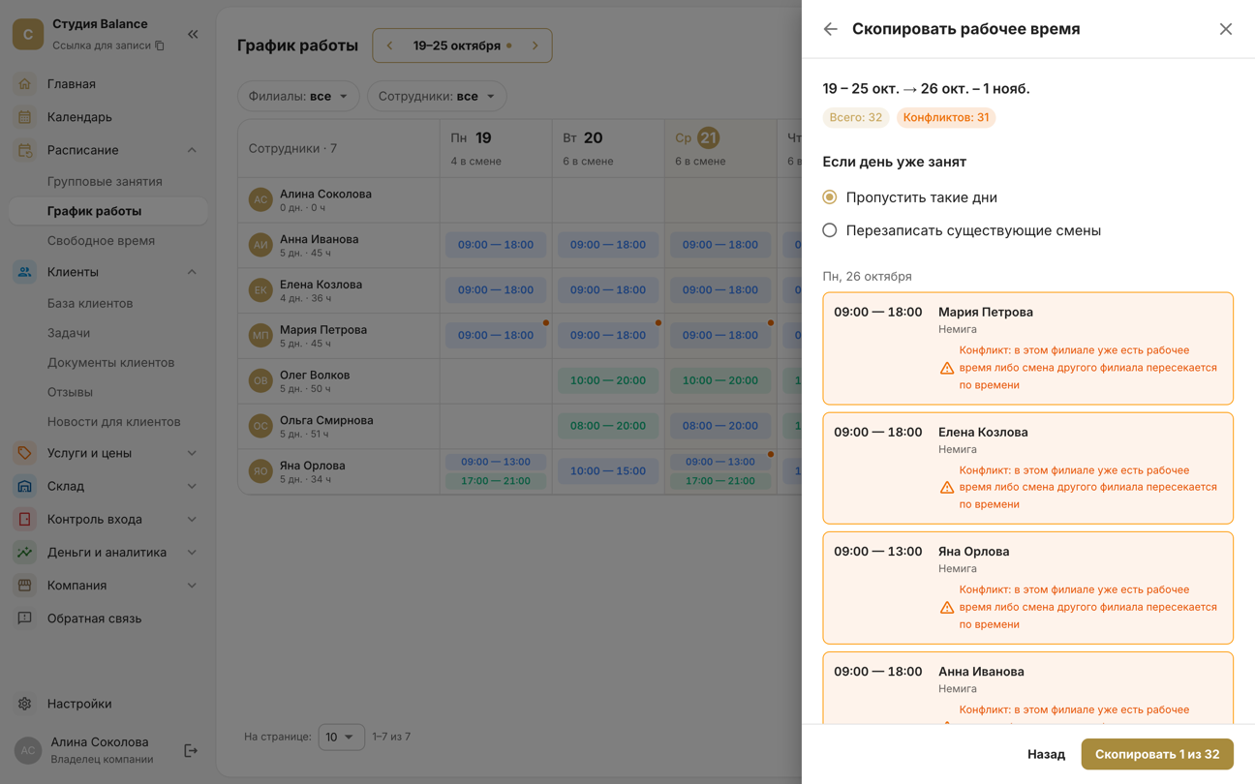The height and width of the screenshot is (784, 1255).
Task: Click the Настройки gear icon
Action: 25,704
